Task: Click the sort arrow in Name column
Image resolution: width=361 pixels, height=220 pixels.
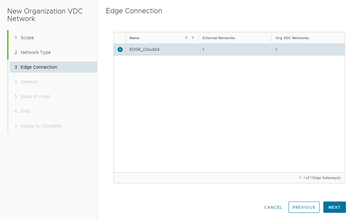Action: click(186, 38)
